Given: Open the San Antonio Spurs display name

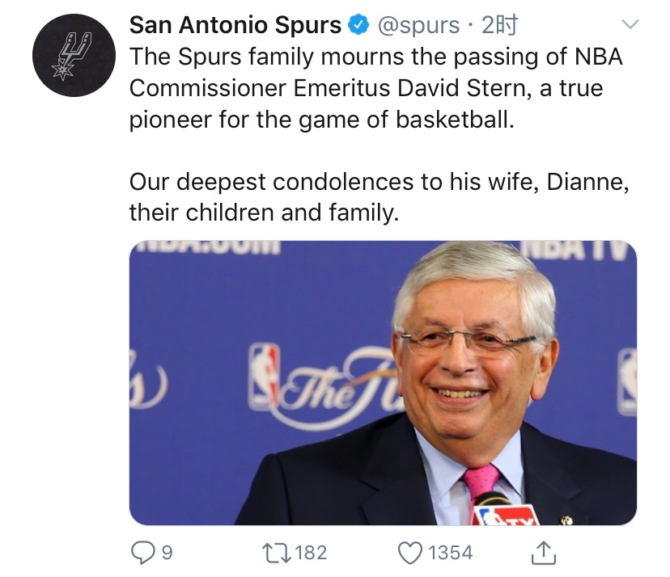Looking at the screenshot, I should [235, 26].
